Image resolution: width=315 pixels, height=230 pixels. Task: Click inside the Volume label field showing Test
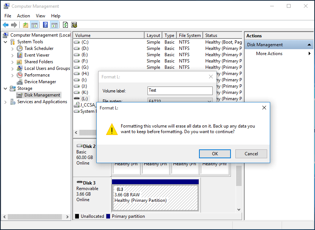180,90
